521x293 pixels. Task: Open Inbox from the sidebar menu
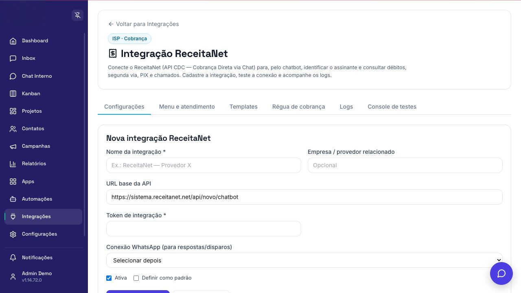click(x=43, y=58)
